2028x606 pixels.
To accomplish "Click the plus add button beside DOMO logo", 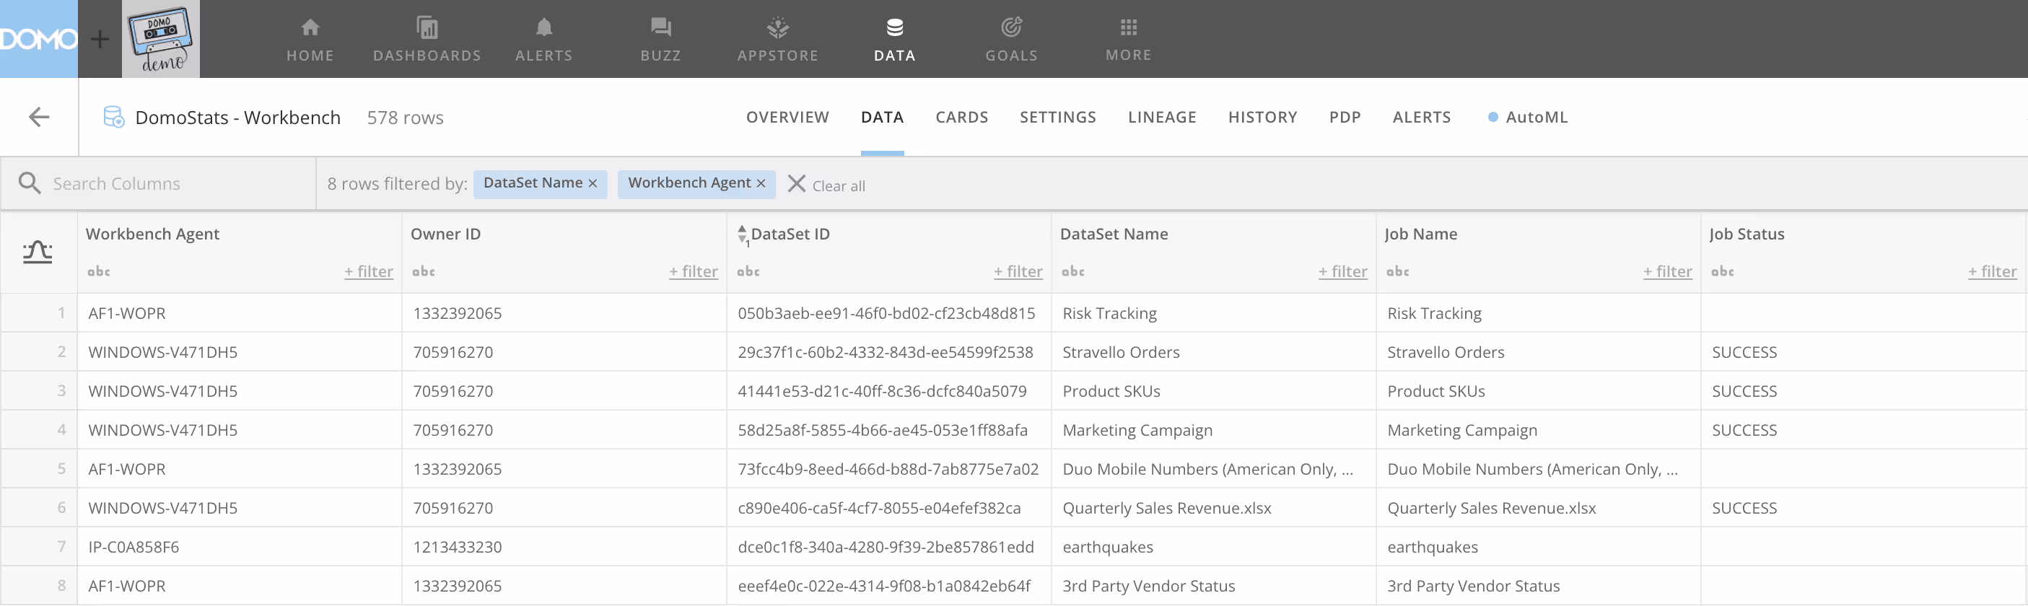I will [x=100, y=38].
